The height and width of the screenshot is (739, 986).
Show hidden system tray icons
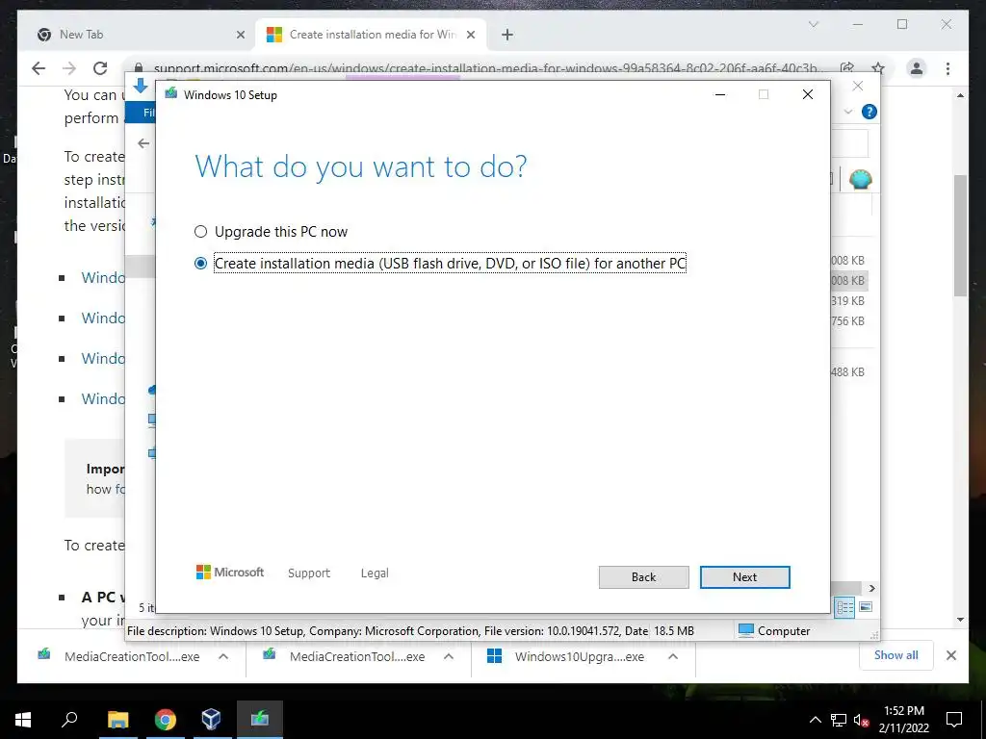pos(815,720)
